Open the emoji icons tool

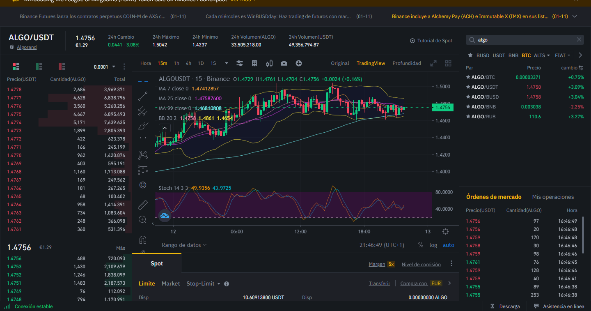tap(143, 185)
